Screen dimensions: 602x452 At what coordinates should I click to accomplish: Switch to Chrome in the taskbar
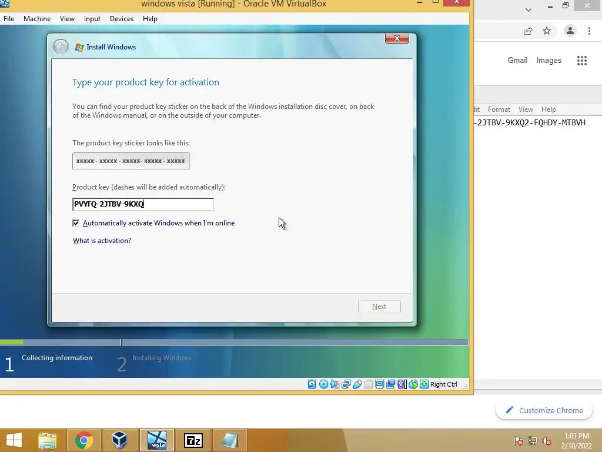(83, 440)
